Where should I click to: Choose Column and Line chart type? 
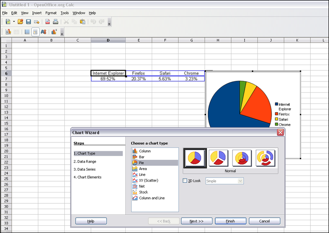pos(151,198)
